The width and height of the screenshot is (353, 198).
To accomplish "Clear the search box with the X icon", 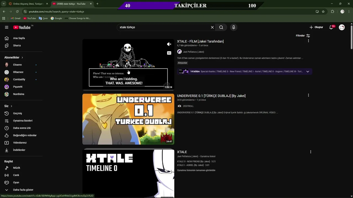I will pos(212,27).
